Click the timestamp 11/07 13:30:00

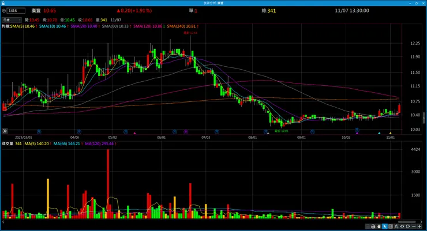tap(352, 10)
